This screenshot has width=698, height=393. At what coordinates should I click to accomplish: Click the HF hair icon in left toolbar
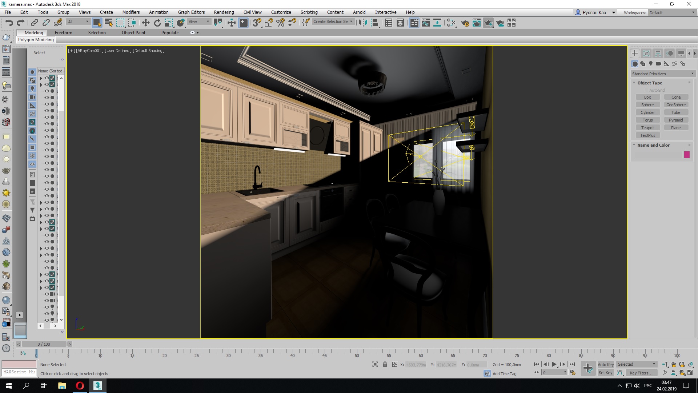(x=6, y=275)
